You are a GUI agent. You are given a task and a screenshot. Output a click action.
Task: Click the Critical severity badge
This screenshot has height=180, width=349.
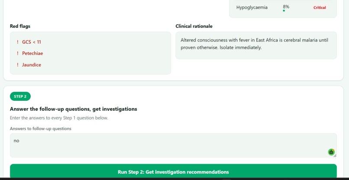(x=320, y=7)
